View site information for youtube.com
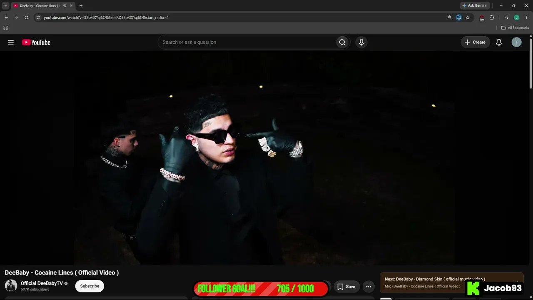Screen dimensions: 533x300 click(38, 17)
